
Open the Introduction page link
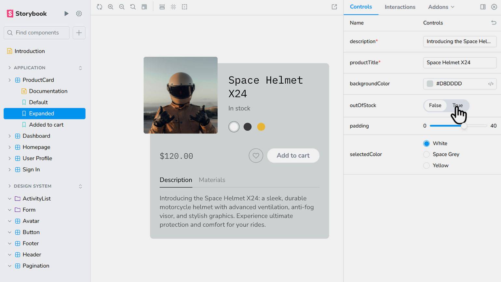(x=30, y=51)
